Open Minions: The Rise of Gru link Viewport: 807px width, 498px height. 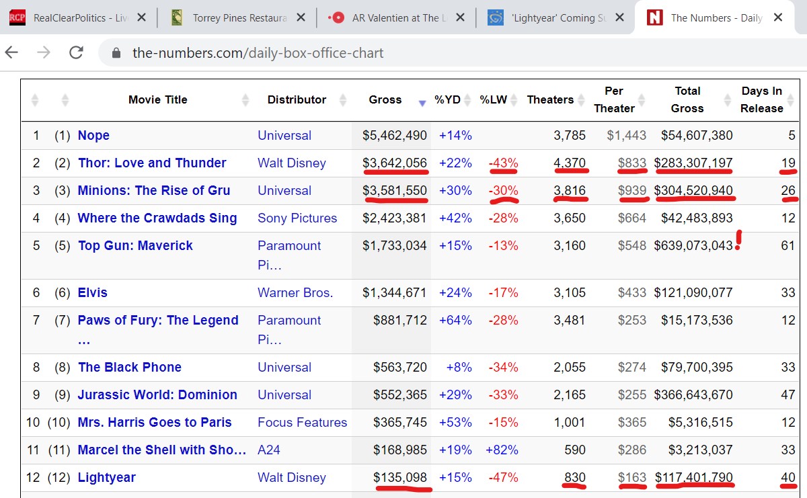coord(153,190)
